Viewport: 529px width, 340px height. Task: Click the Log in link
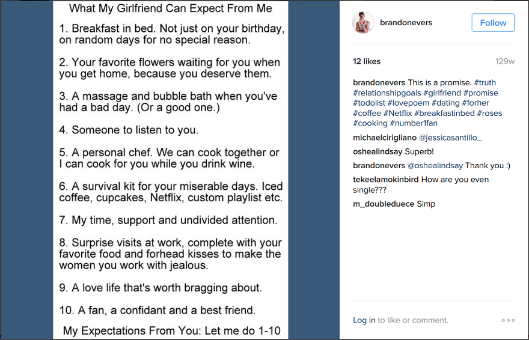pos(364,320)
